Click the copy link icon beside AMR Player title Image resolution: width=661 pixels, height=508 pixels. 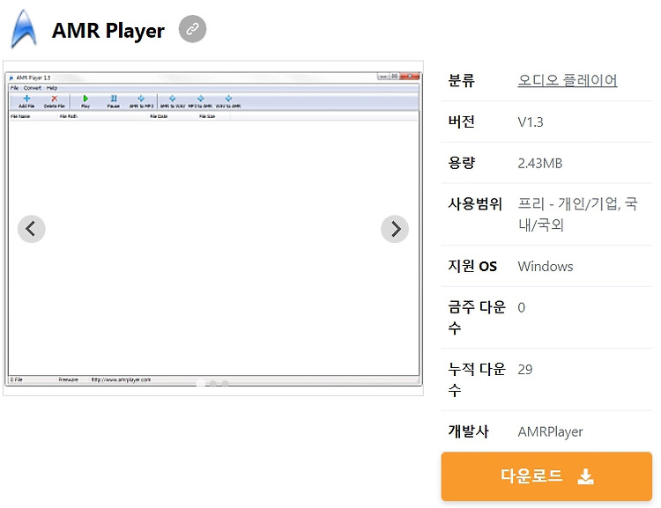[x=192, y=29]
